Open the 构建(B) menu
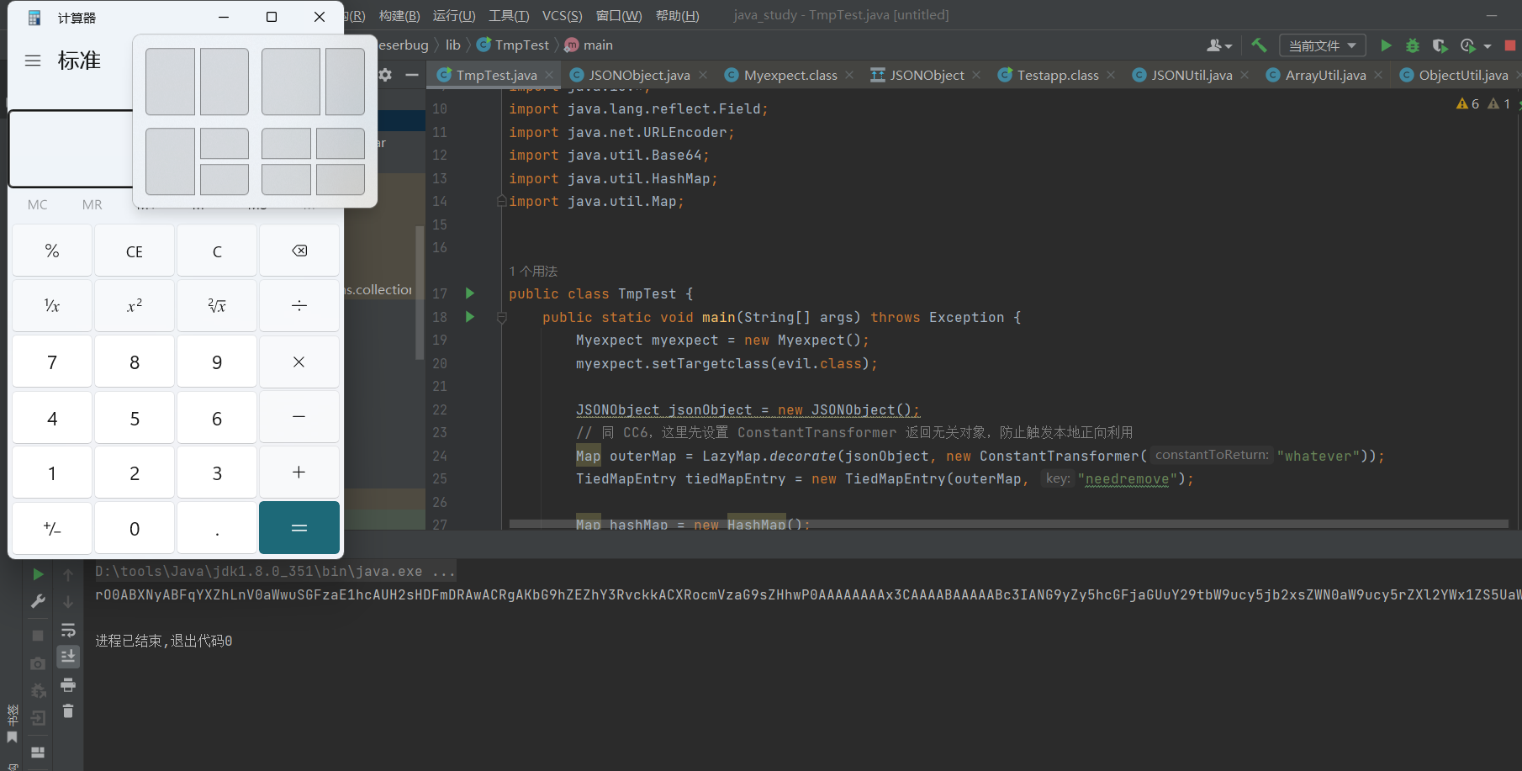This screenshot has width=1522, height=771. pyautogui.click(x=399, y=15)
